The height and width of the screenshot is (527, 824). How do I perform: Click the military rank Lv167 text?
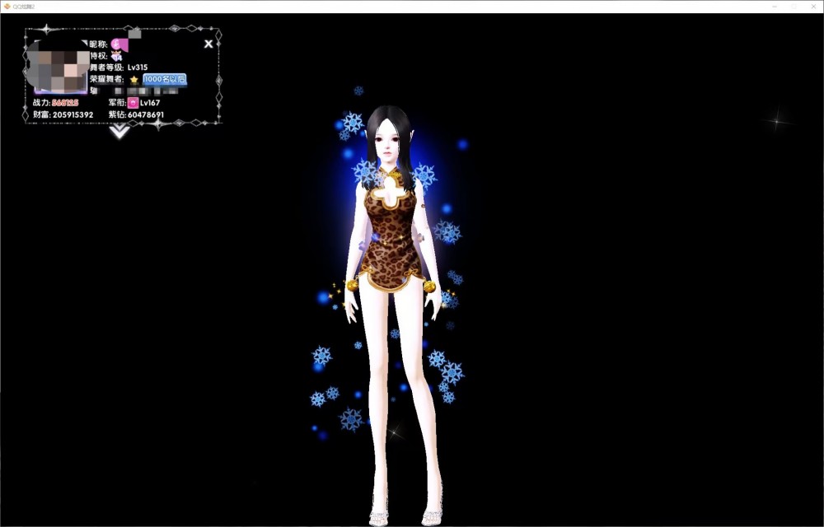150,103
